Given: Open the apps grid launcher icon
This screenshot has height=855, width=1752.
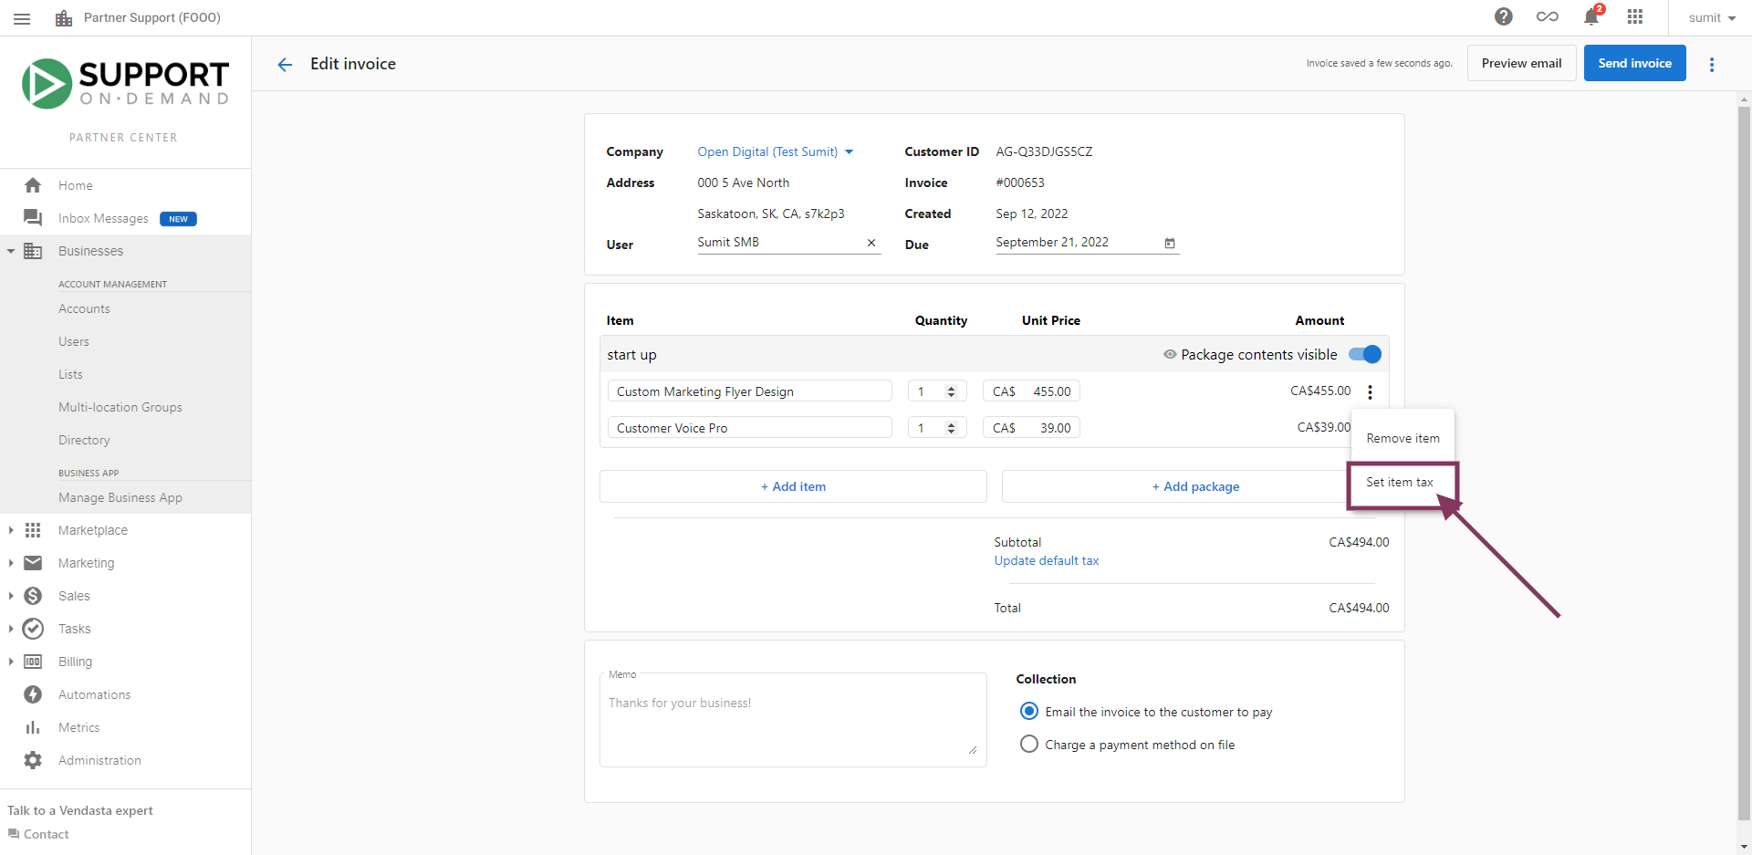Looking at the screenshot, I should click(1635, 16).
